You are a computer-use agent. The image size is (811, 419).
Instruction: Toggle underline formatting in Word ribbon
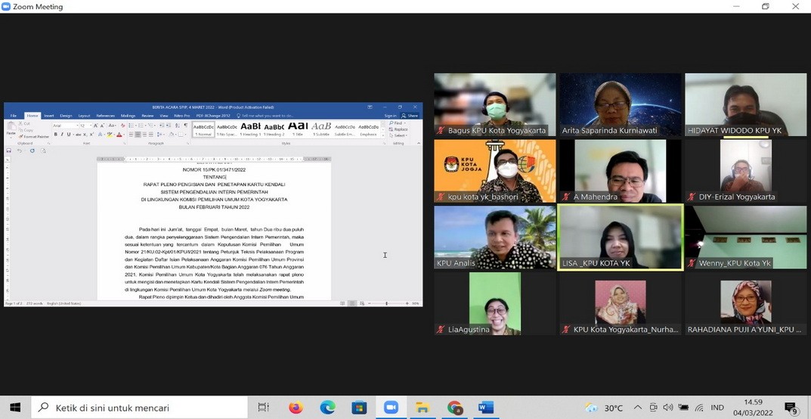click(x=68, y=135)
